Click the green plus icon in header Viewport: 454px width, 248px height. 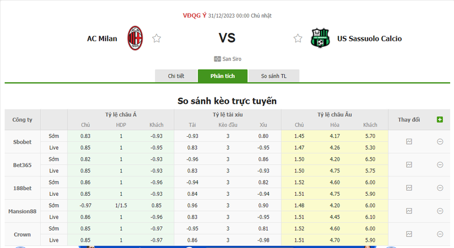(x=439, y=120)
